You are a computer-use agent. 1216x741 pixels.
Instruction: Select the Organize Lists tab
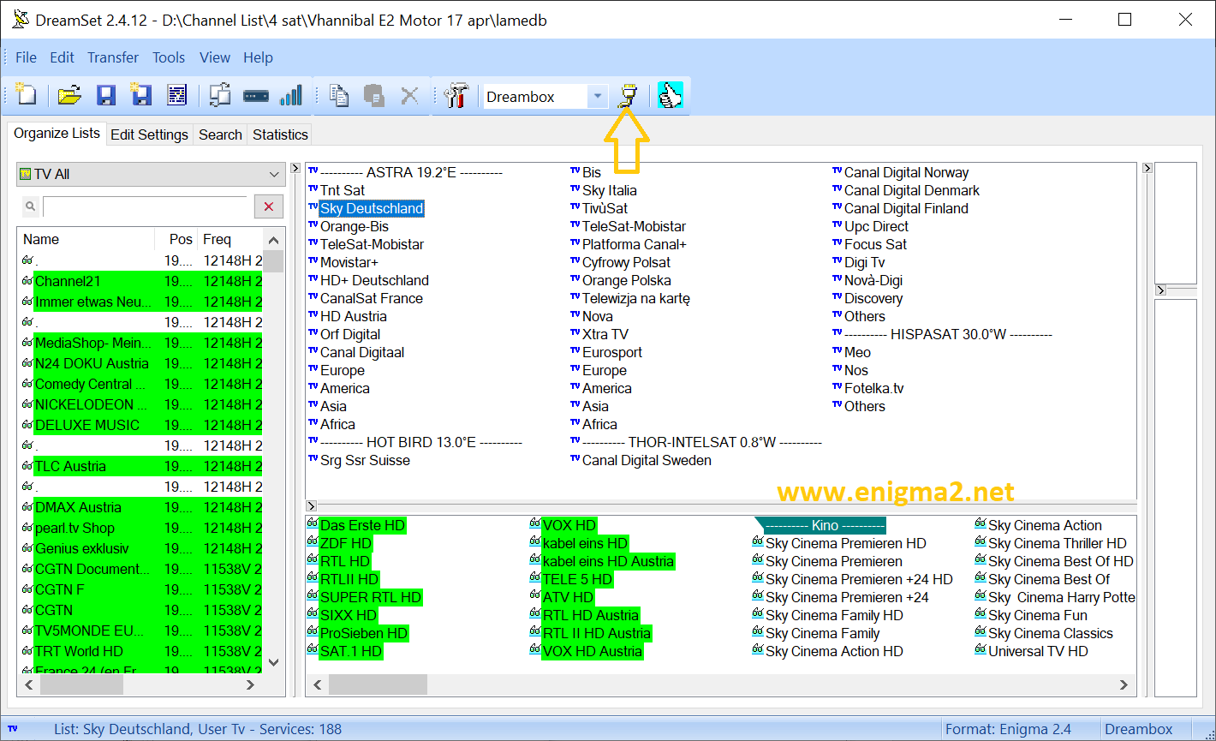click(57, 133)
